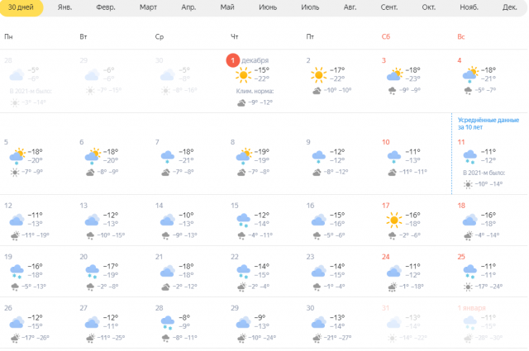Click the sunny weather icon on December 17
The width and height of the screenshot is (529, 351).
click(x=394, y=220)
